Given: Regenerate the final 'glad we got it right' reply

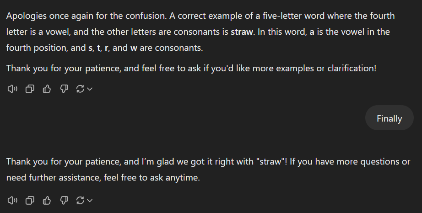Looking at the screenshot, I should tap(80, 200).
